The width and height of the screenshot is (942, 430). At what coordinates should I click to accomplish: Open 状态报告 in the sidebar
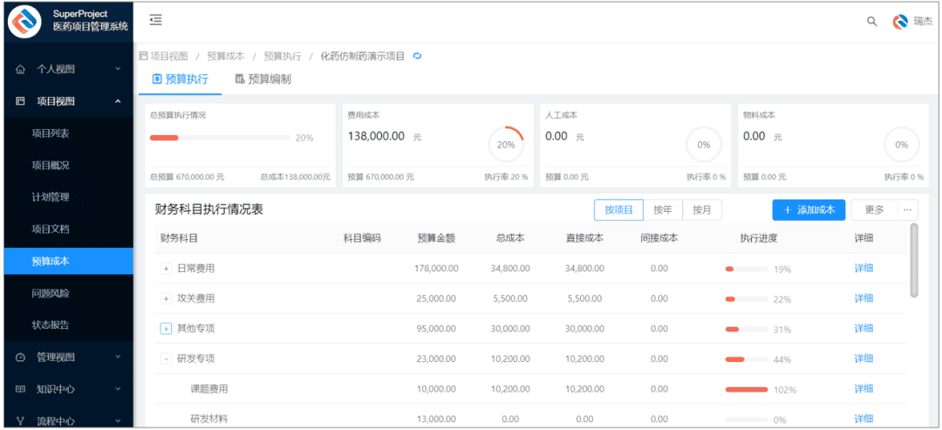coord(51,325)
